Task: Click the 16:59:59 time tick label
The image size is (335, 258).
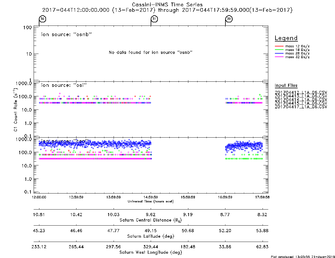Action: pos(225,197)
